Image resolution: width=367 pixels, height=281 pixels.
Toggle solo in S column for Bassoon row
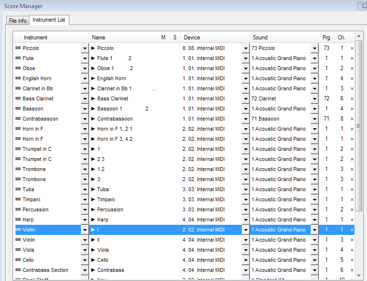click(x=175, y=109)
